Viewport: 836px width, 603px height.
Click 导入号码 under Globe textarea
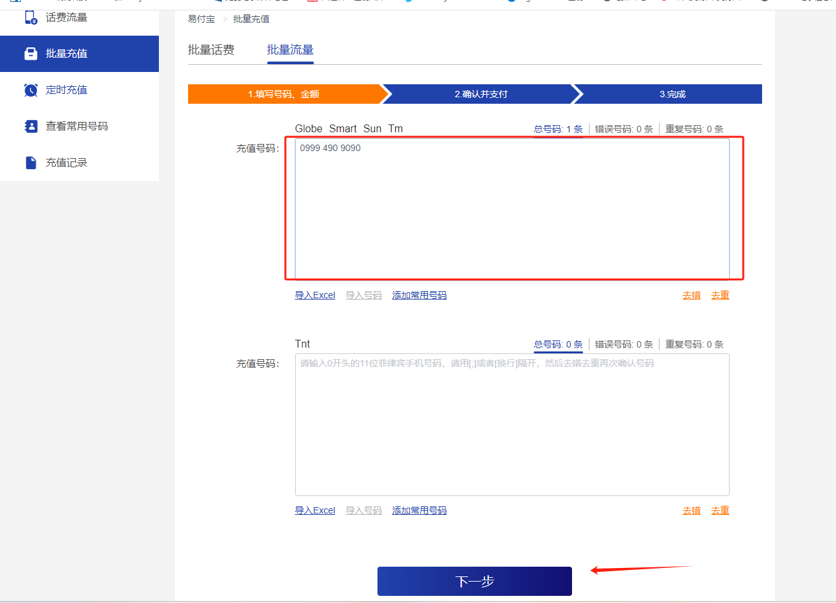pos(364,295)
